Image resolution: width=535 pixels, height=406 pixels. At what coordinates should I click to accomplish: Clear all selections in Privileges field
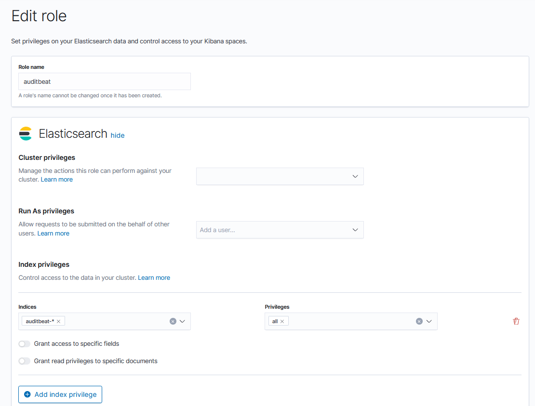click(419, 321)
